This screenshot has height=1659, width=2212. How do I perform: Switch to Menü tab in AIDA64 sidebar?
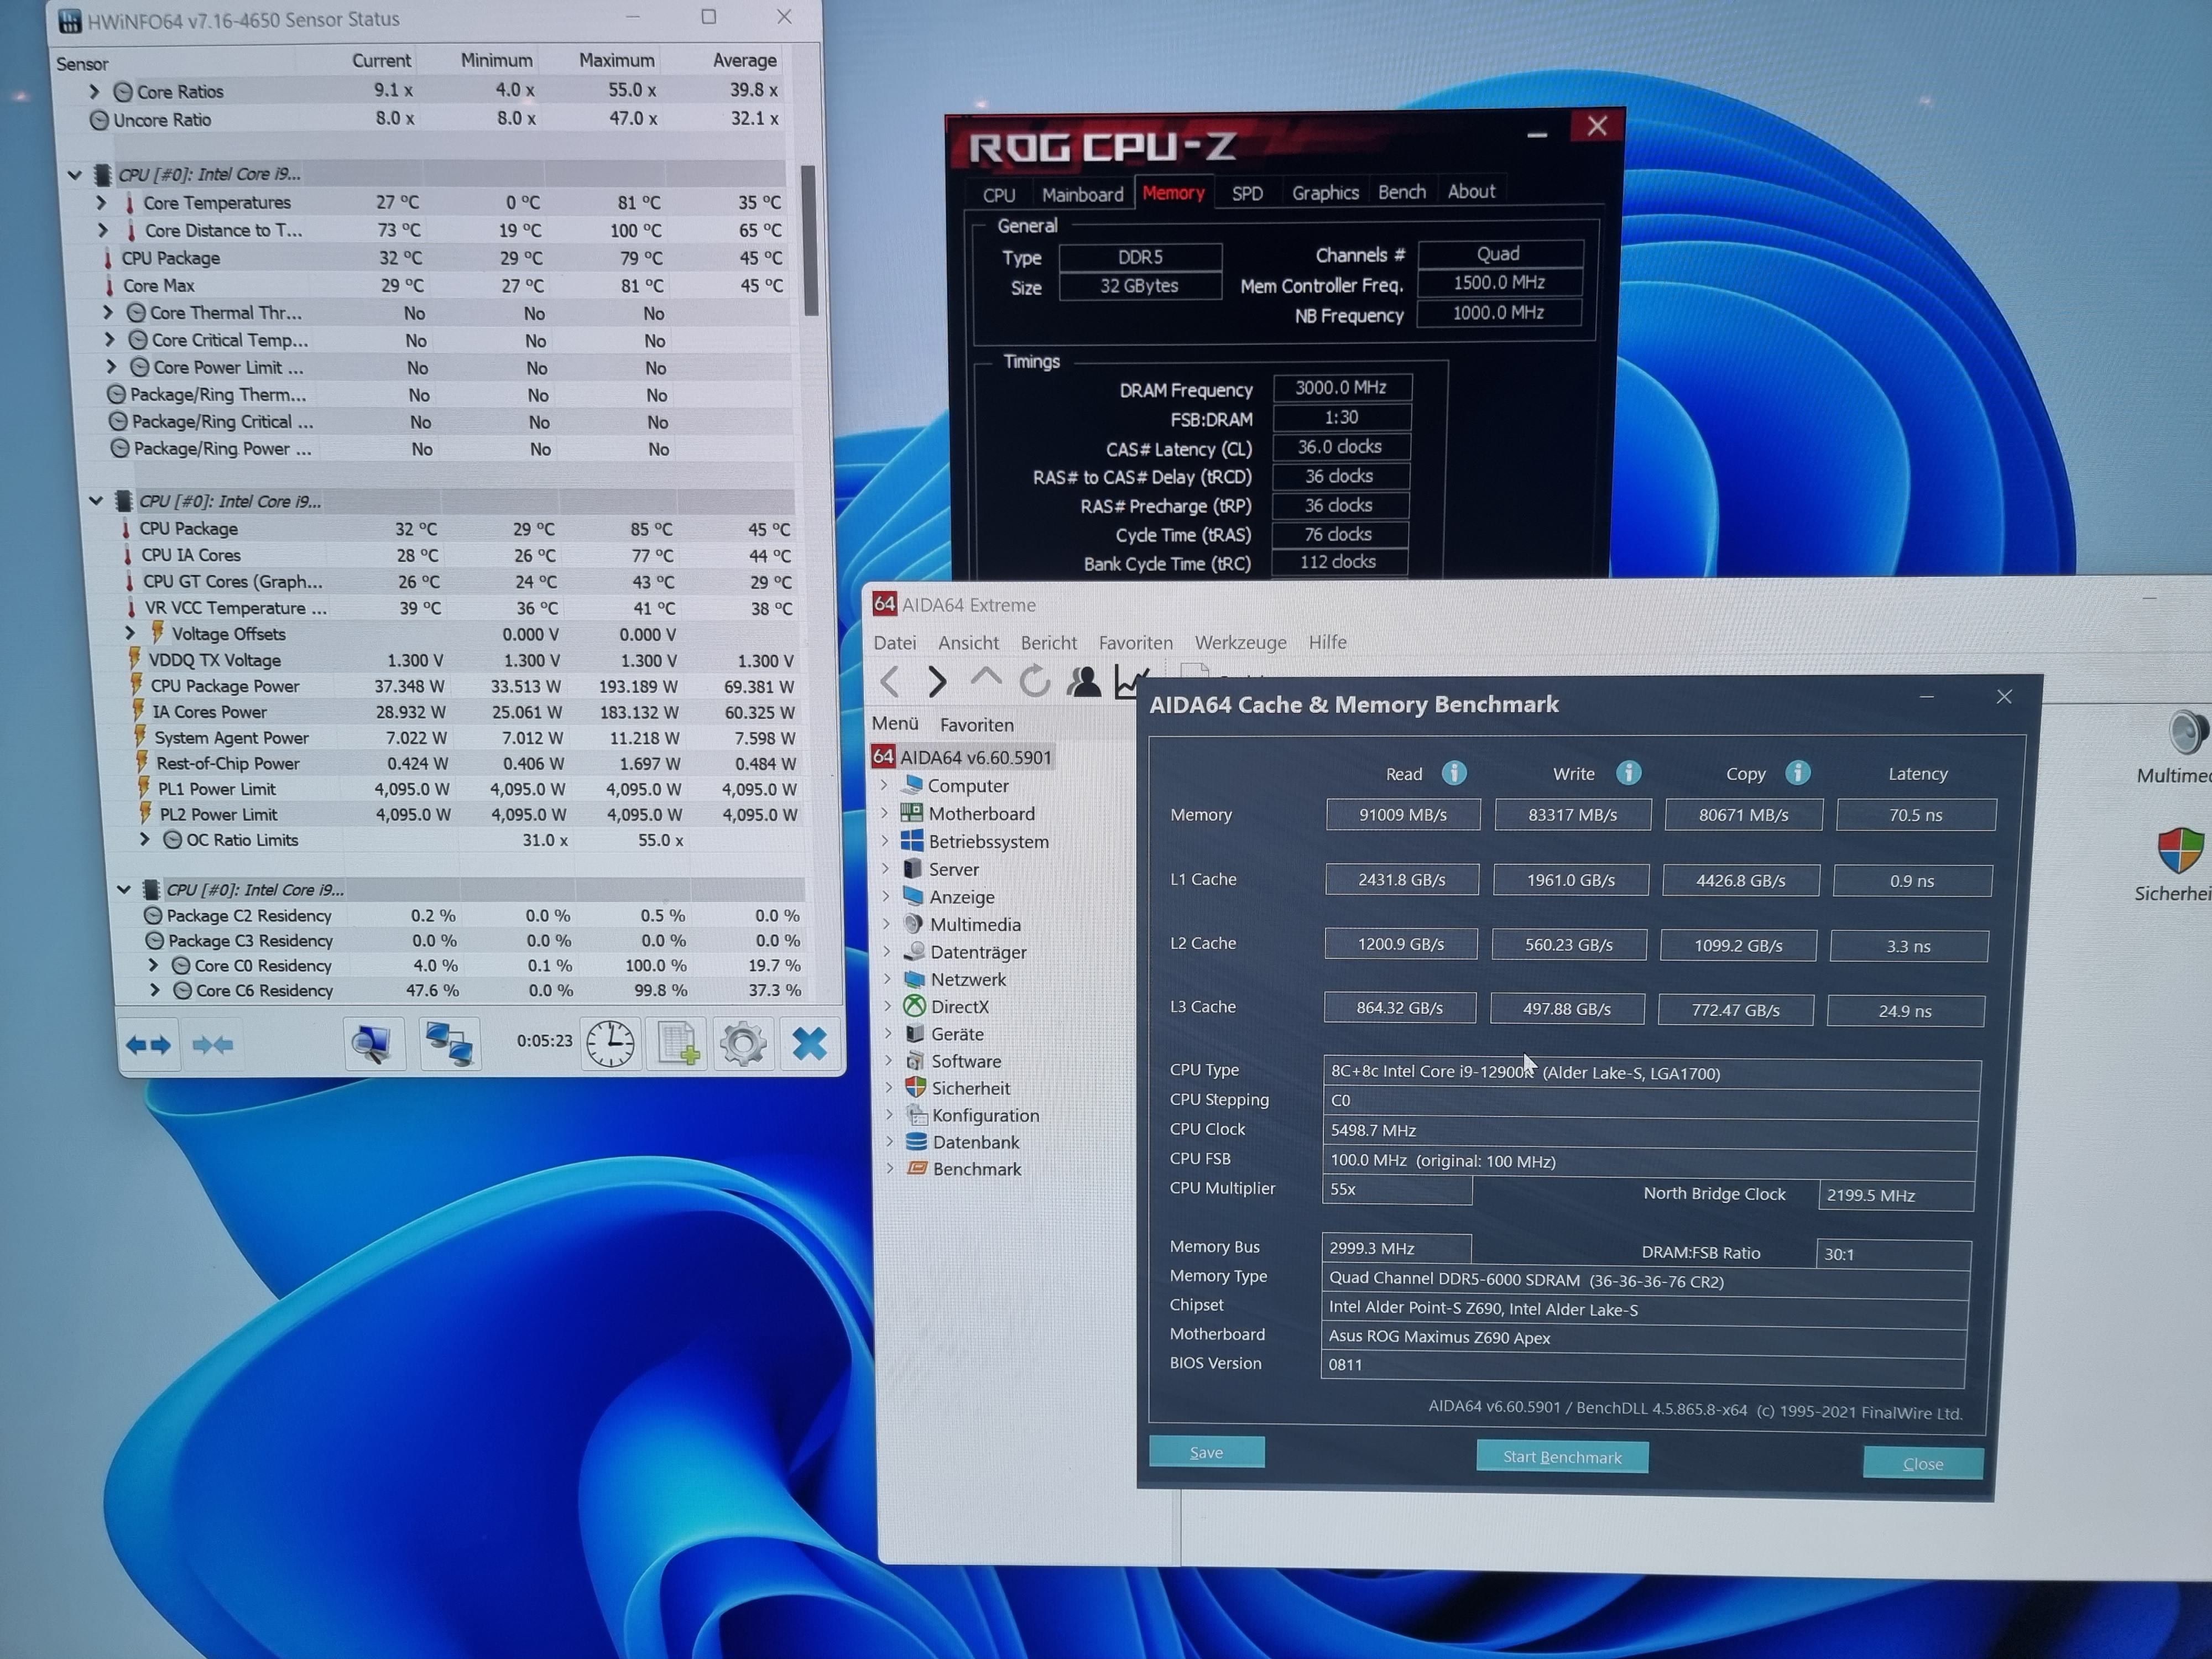(894, 723)
